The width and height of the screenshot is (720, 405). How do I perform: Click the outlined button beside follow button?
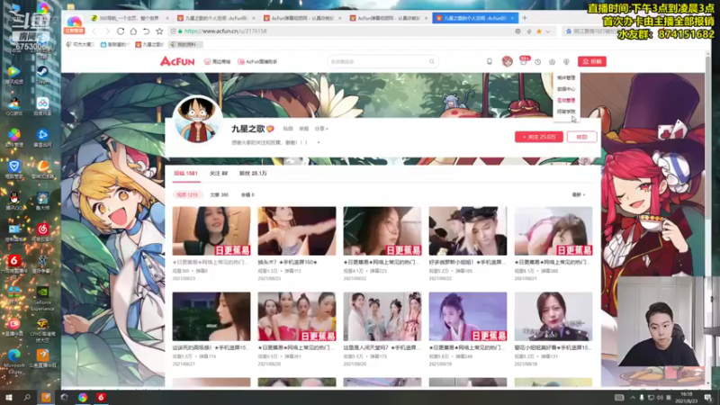click(x=581, y=137)
